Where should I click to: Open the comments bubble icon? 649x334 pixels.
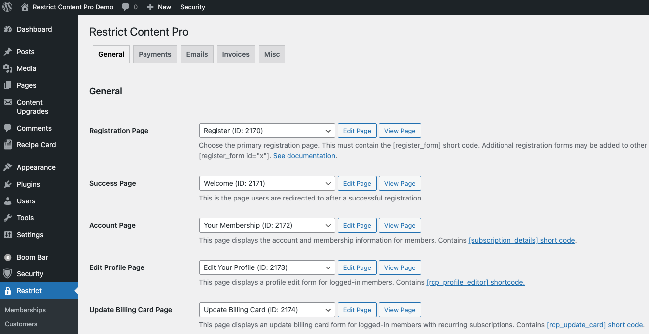[126, 7]
